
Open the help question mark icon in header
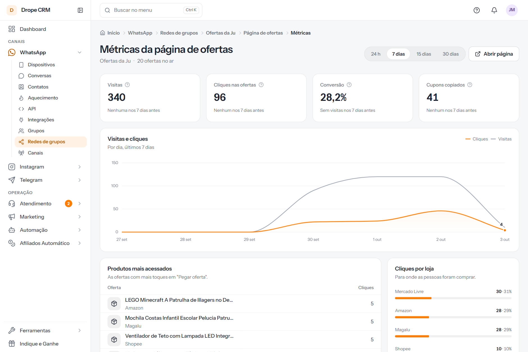tap(477, 10)
